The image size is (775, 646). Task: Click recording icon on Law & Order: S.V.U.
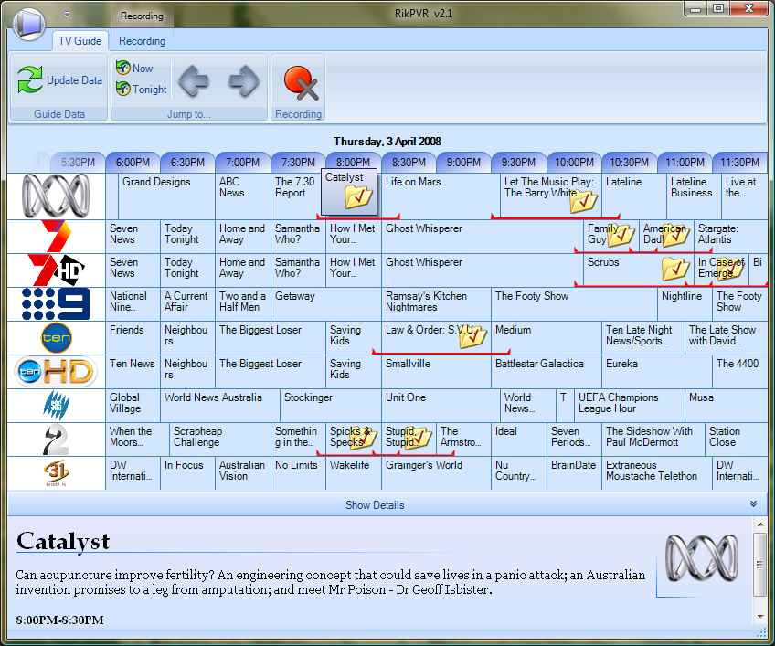click(x=473, y=337)
